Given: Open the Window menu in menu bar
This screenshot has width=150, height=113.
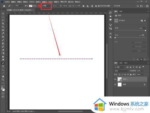Looking at the screenshot, I should 70,2.
